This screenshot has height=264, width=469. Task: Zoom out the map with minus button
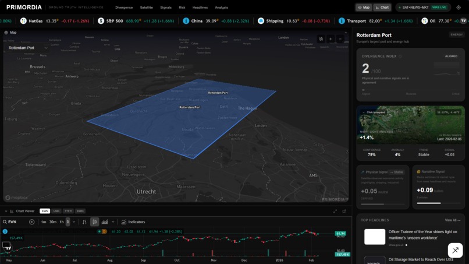pos(340,39)
